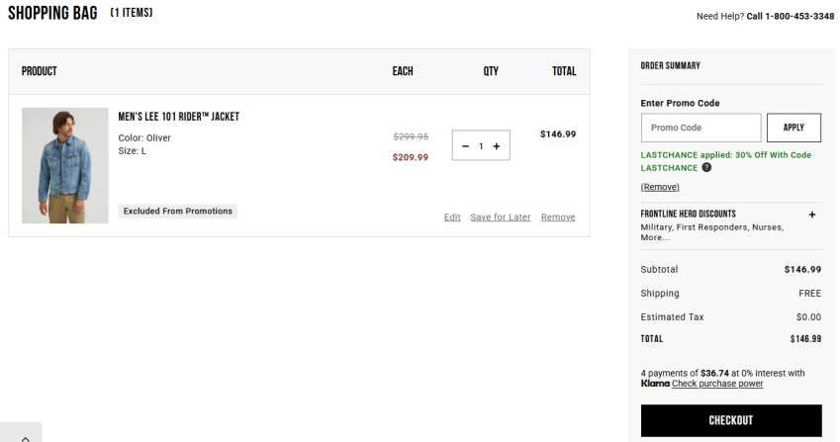
Task: Click the Excluded From Promotions badge
Action: [x=178, y=211]
